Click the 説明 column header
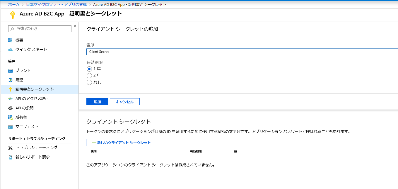This screenshot has width=398, height=189. (x=94, y=151)
